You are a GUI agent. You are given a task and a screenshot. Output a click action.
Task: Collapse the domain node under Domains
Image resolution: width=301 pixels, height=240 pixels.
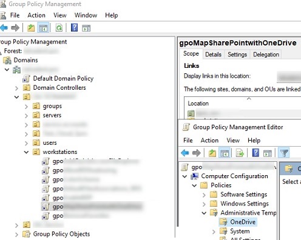point(7,70)
